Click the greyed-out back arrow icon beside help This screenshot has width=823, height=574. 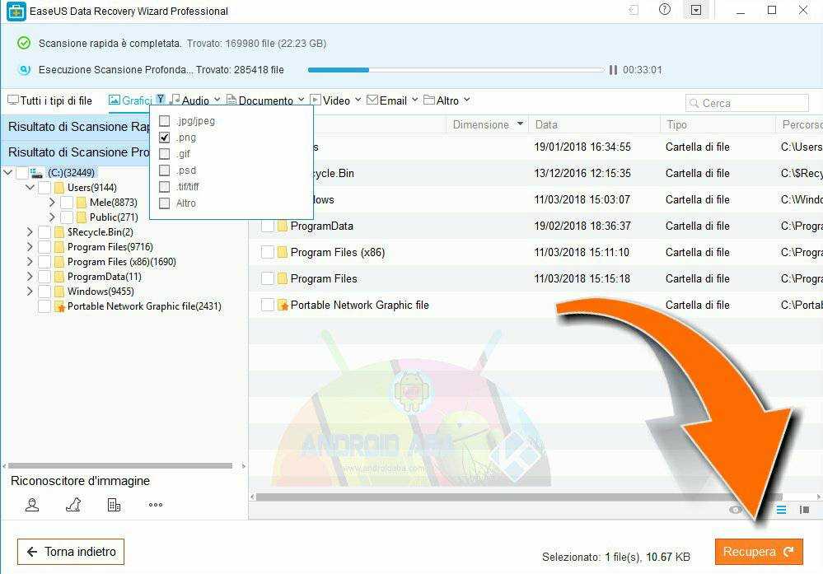634,10
